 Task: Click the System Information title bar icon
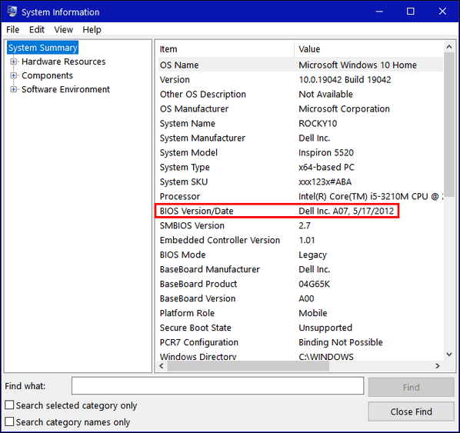tap(12, 12)
